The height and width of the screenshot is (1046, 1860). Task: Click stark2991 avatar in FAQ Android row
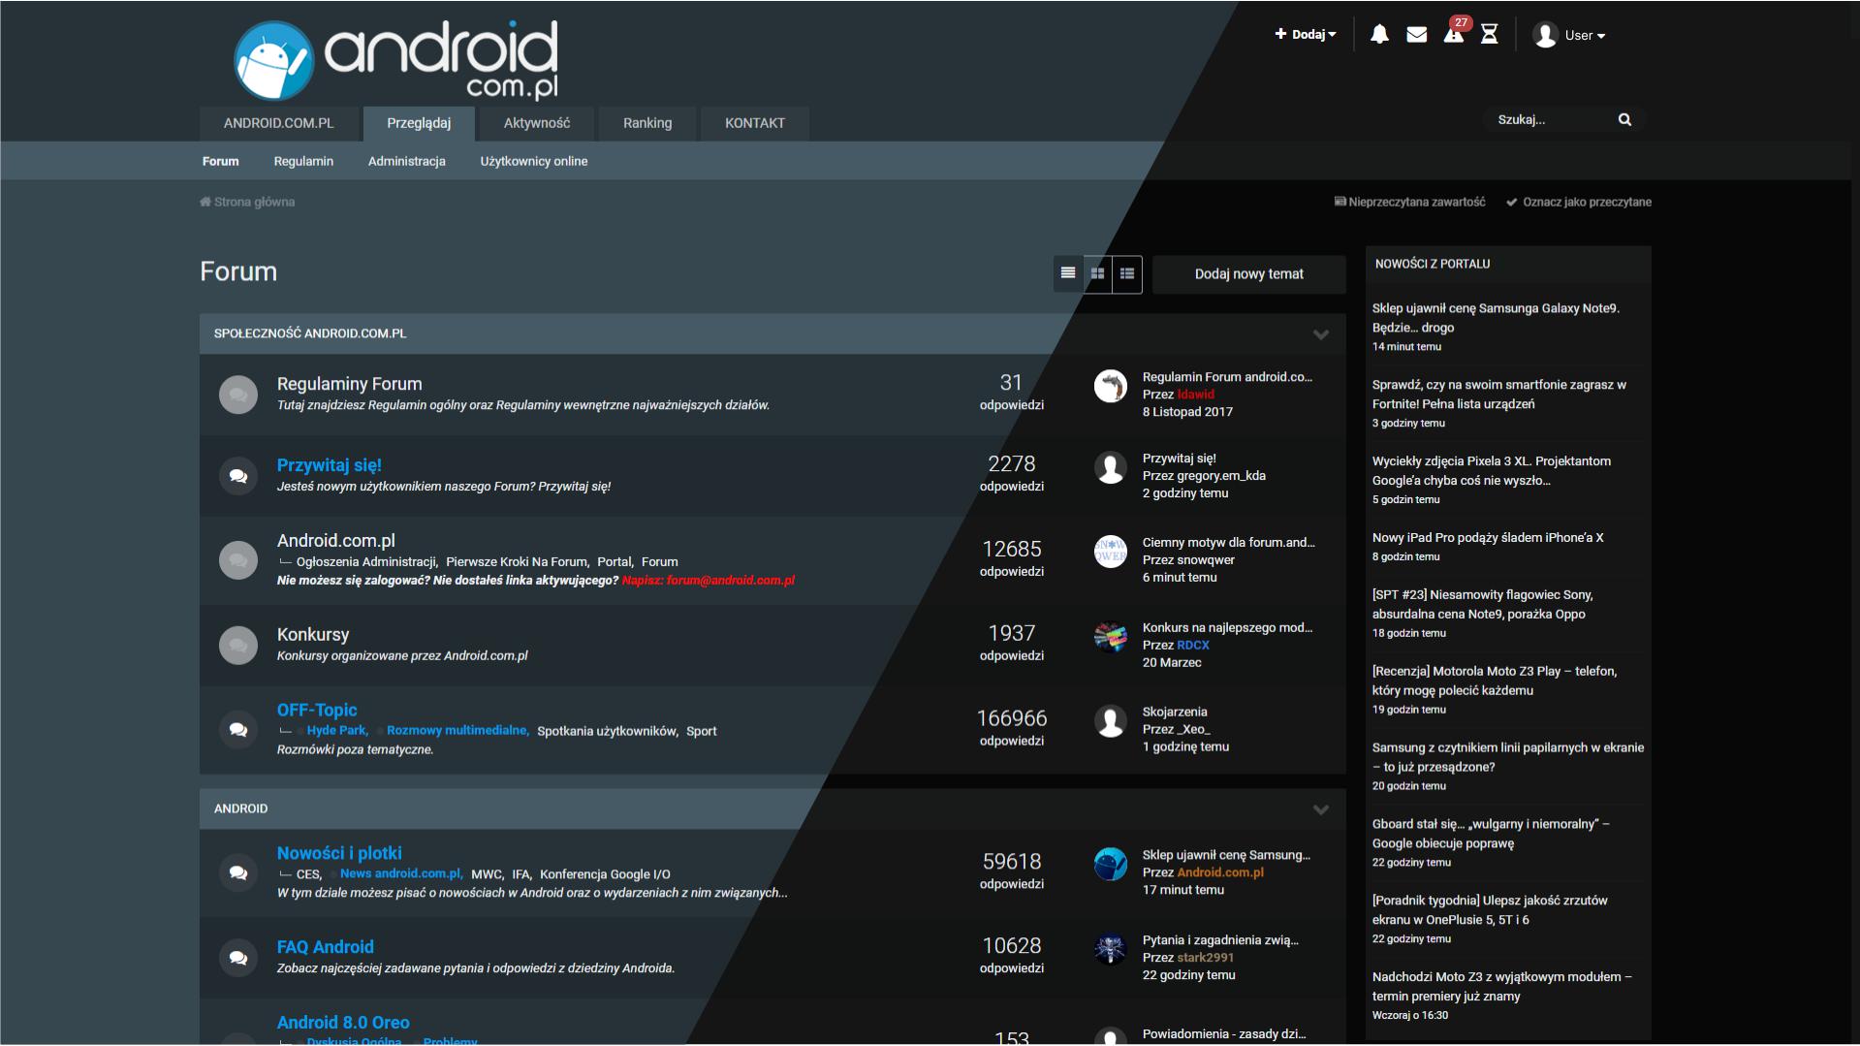point(1111,949)
